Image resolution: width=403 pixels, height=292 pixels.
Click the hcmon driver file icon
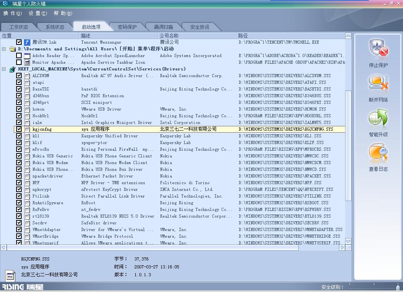(x=27, y=109)
